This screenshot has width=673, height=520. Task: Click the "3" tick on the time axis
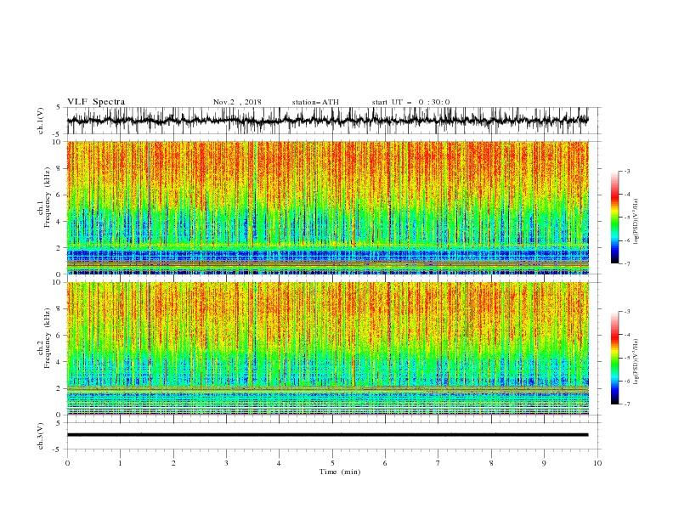click(x=226, y=463)
